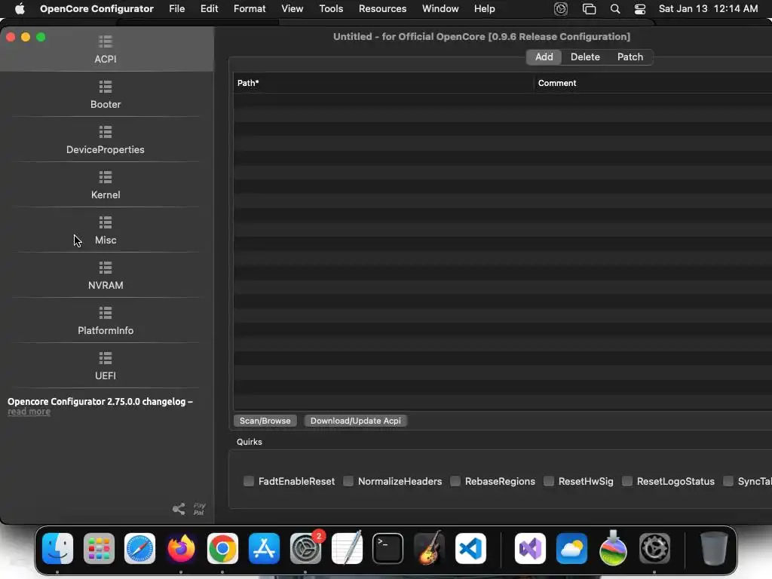Screen dimensions: 772x579
Task: Open the macOS installer icon in dock
Action: coord(613,548)
